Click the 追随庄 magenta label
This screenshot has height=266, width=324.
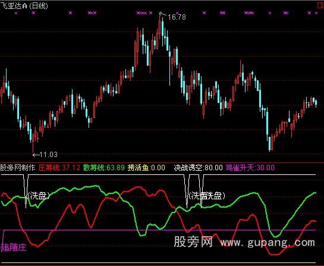pyautogui.click(x=14, y=247)
